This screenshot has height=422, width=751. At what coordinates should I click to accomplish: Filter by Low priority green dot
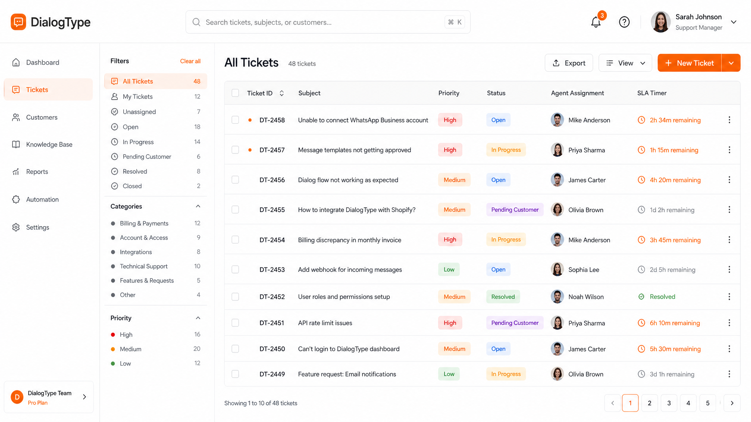[x=113, y=364]
